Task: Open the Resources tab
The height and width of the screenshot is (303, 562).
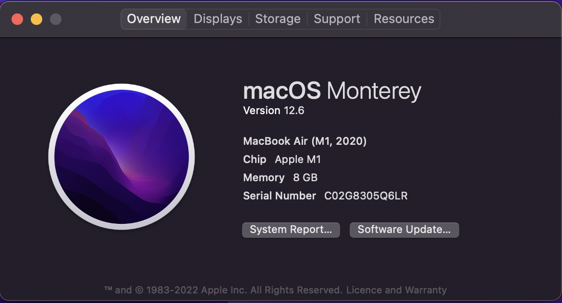Action: coord(404,19)
